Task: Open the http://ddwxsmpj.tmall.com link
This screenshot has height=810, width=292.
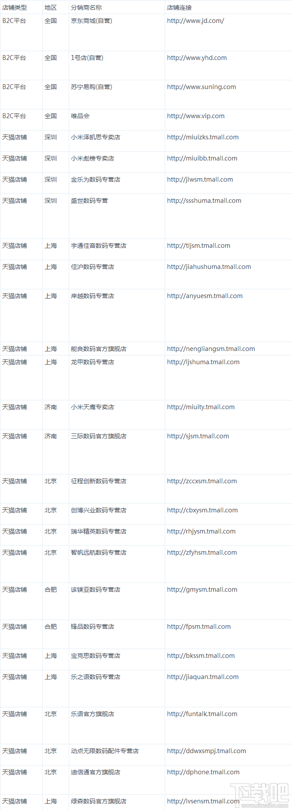Action: (207, 751)
